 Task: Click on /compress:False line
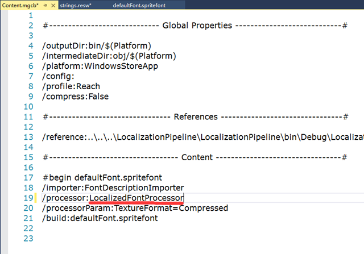[x=75, y=97]
